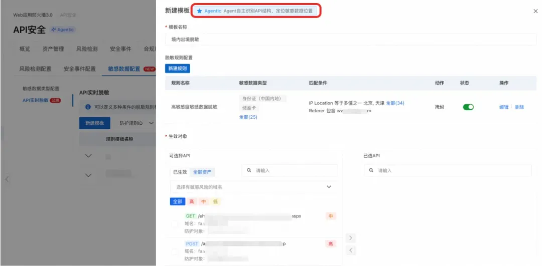Switch to the 风险检测 tab

[87, 49]
